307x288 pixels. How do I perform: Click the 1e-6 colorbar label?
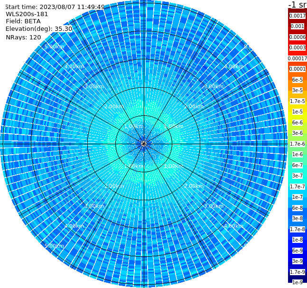(298, 154)
